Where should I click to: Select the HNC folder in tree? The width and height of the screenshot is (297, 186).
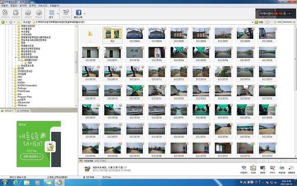point(20,77)
